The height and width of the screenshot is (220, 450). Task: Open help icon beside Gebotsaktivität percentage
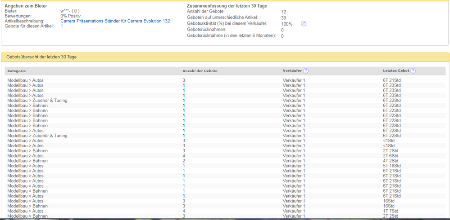[304, 24]
